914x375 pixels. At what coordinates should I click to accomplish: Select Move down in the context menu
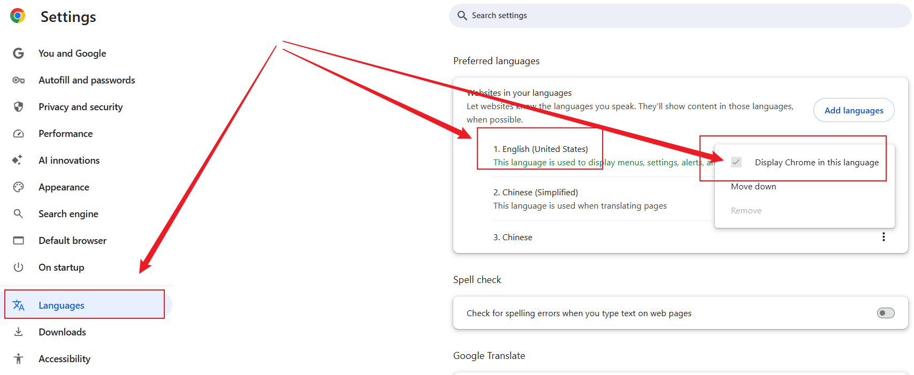[x=753, y=187]
